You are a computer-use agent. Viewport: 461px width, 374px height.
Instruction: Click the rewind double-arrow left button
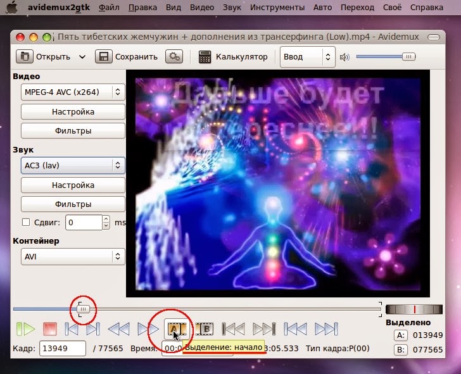[119, 329]
